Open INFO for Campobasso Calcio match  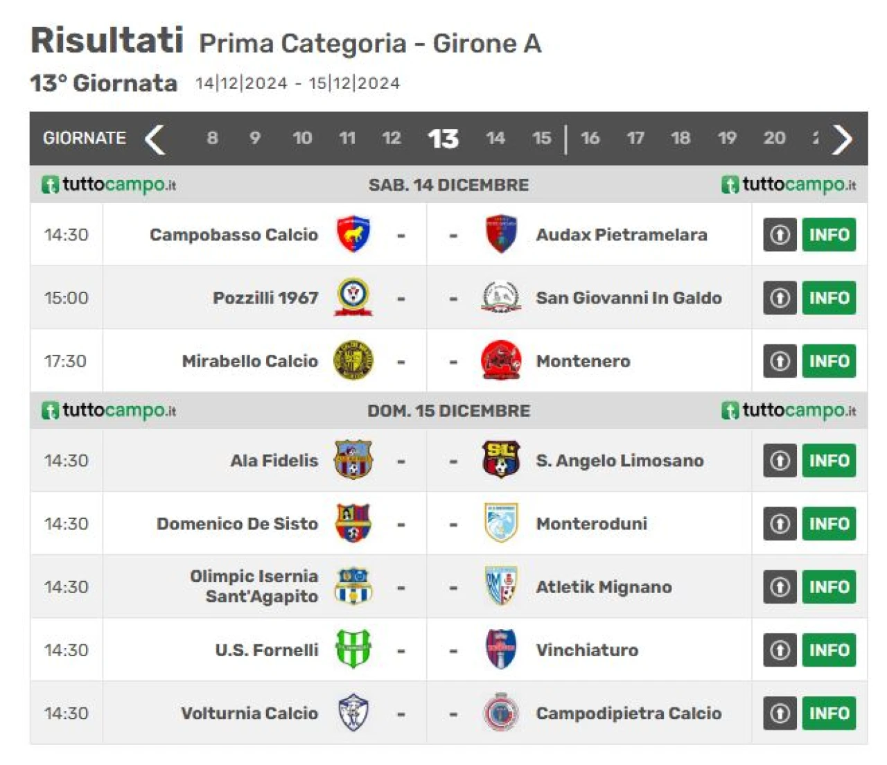pyautogui.click(x=829, y=235)
